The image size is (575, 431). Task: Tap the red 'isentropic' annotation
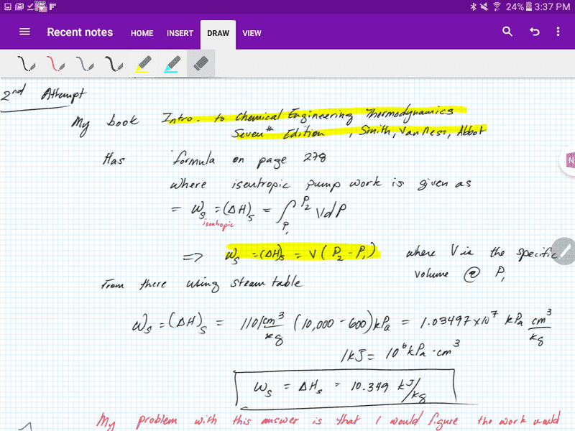click(218, 224)
